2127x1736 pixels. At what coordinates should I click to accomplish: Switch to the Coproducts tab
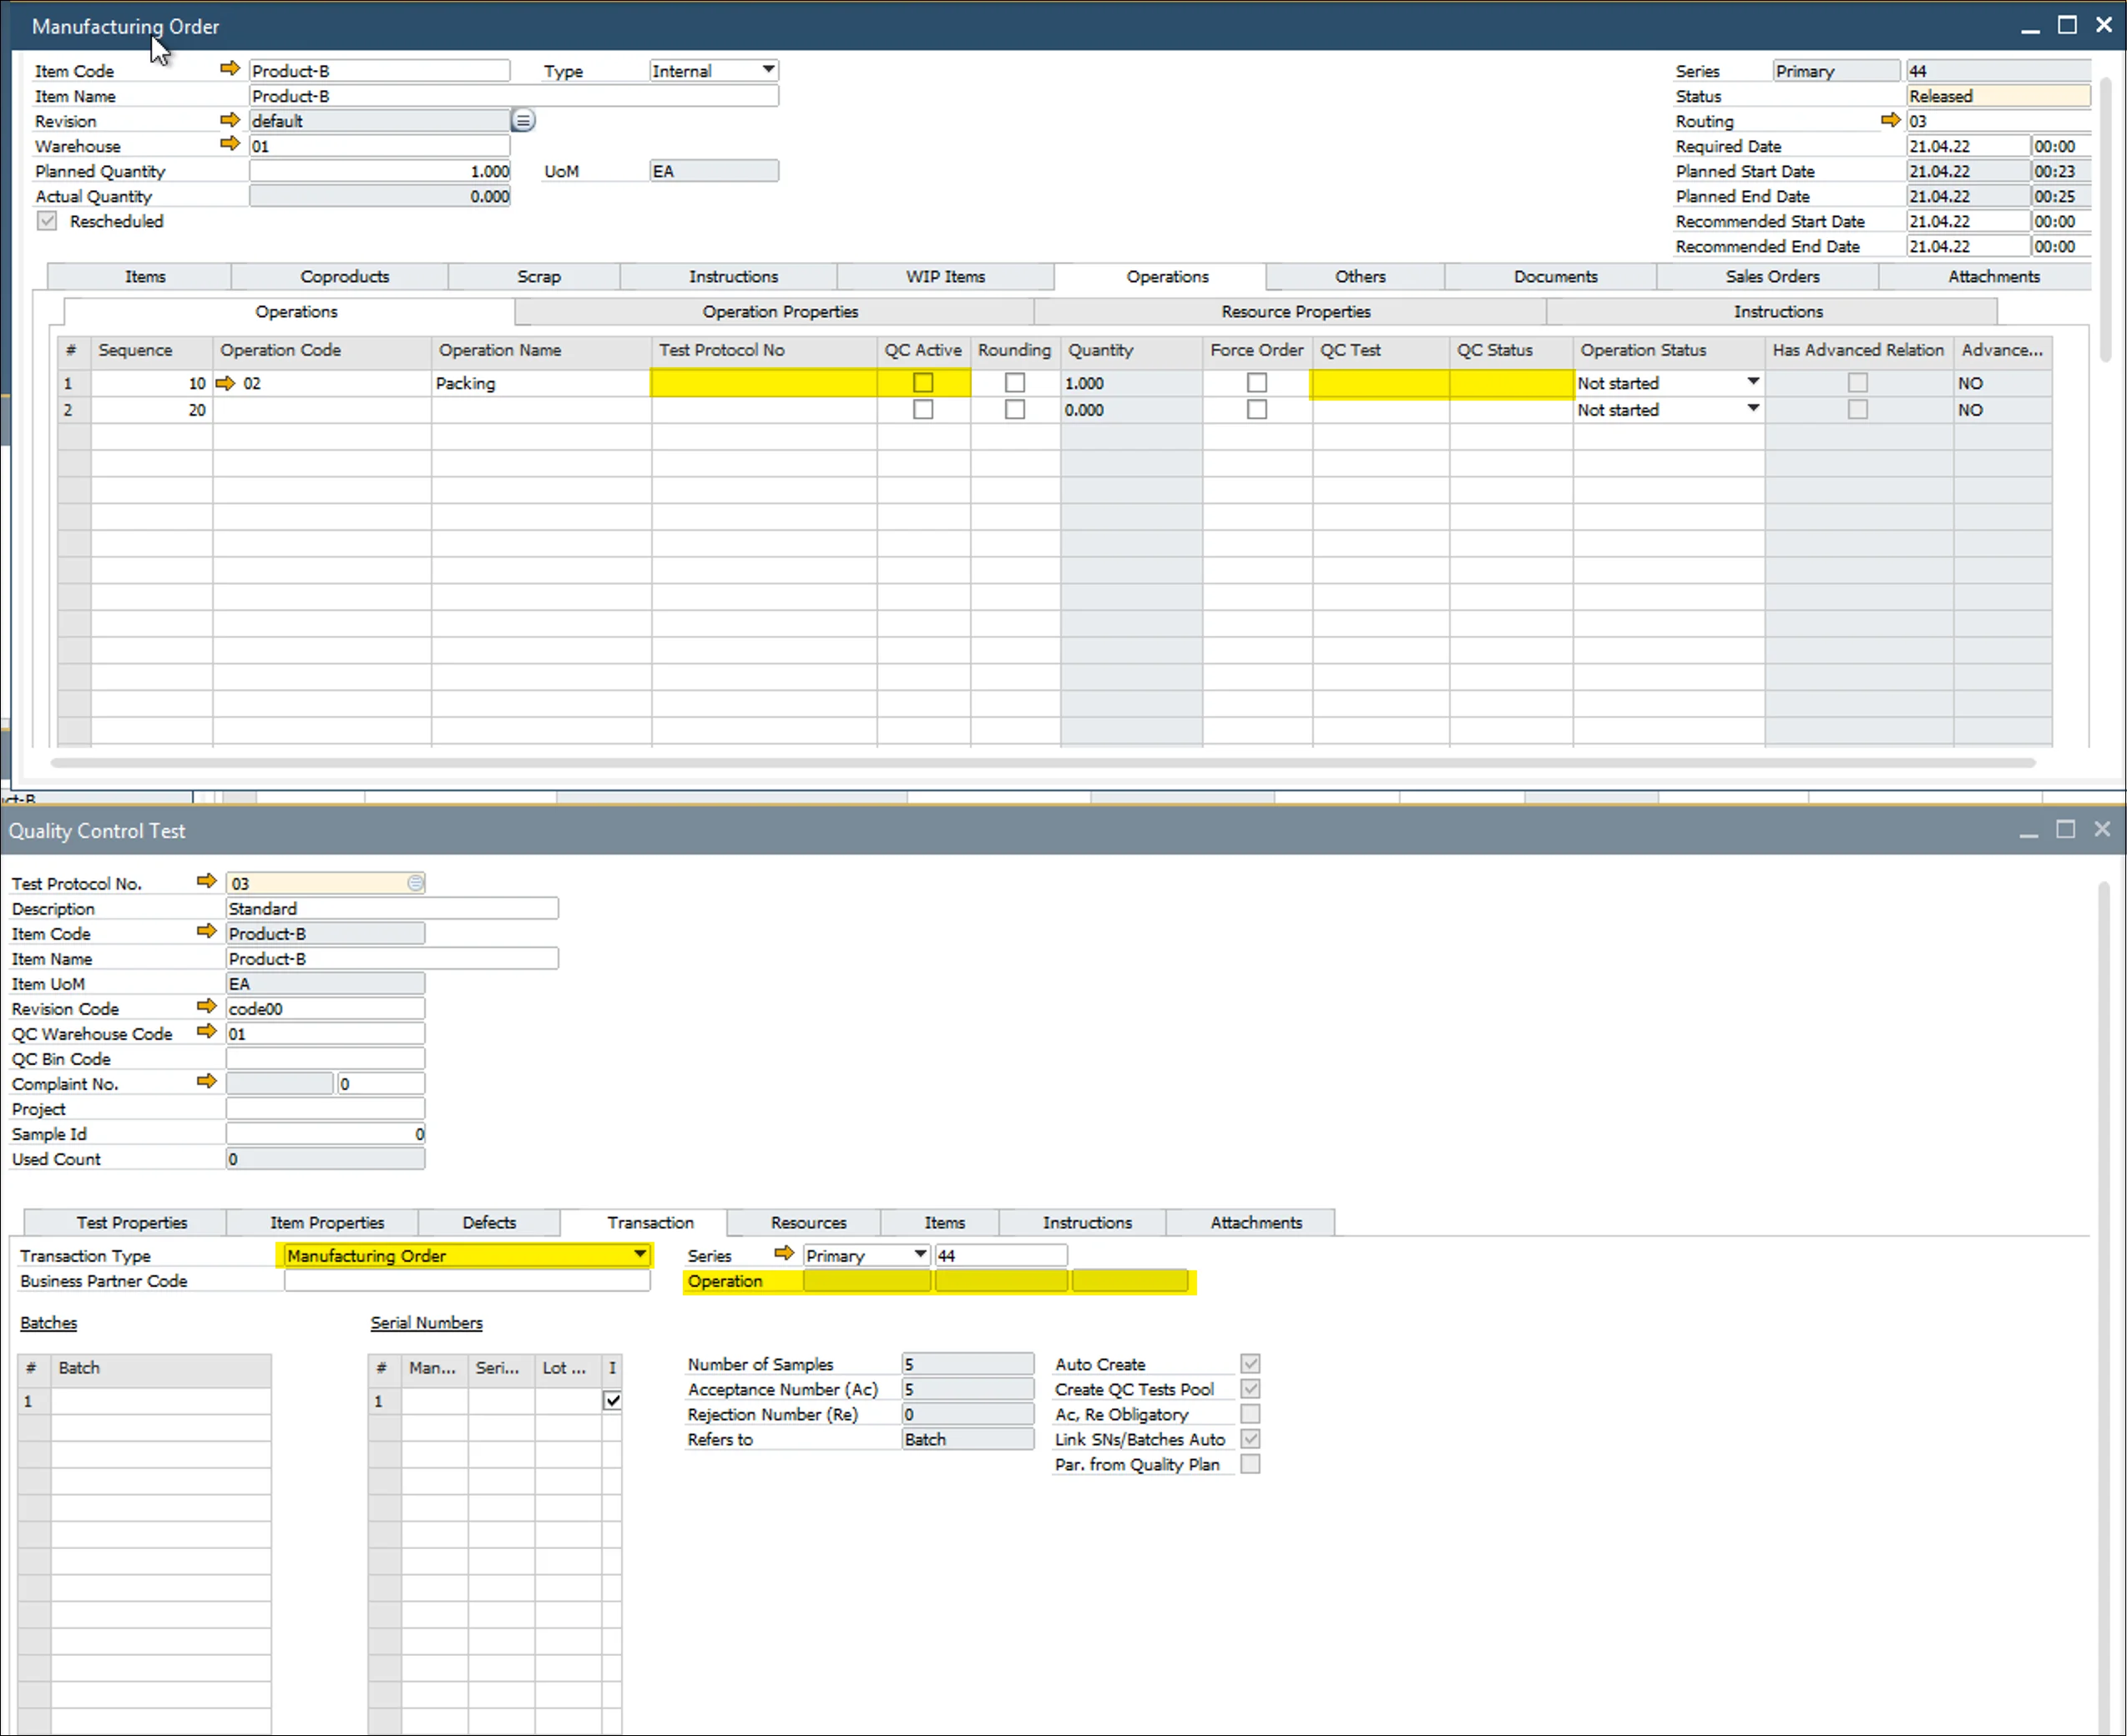pyautogui.click(x=344, y=277)
